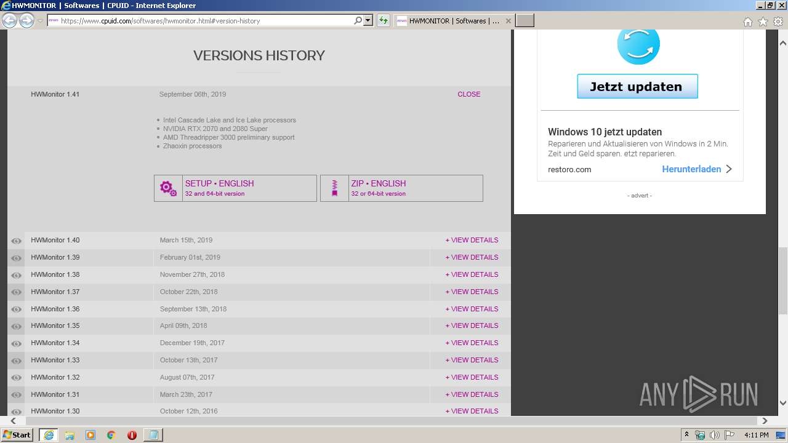Expand + VIEW DETAILS for HWMonitor 1.35
Screen dimensions: 788x443
pos(472,325)
